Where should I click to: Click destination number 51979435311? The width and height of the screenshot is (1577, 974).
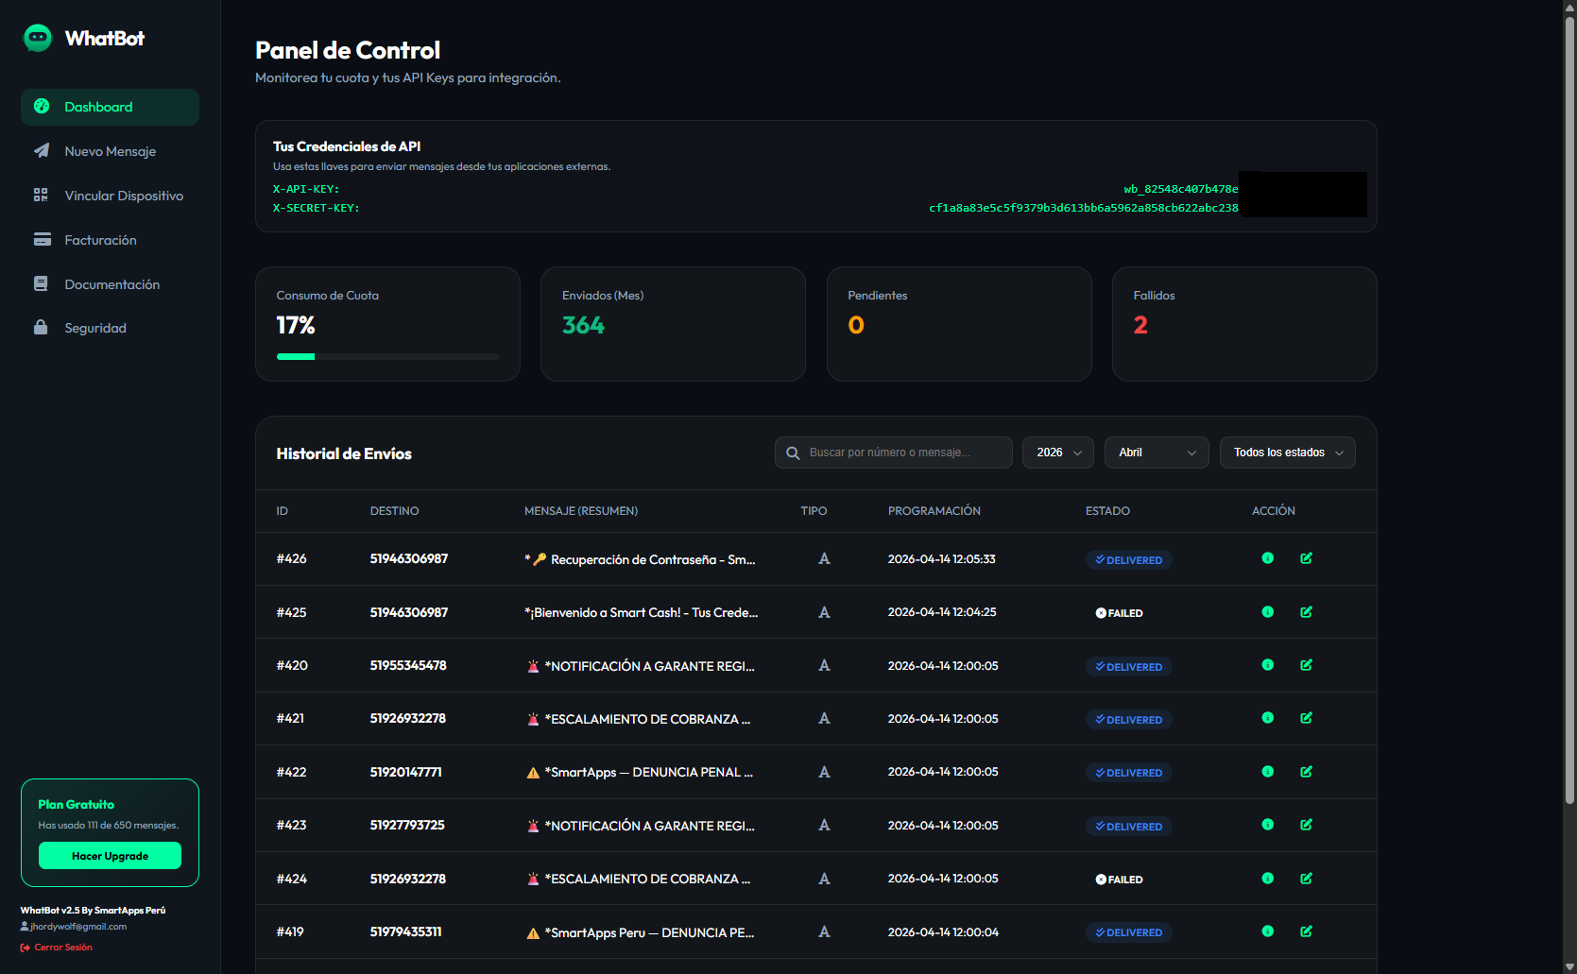tap(405, 931)
